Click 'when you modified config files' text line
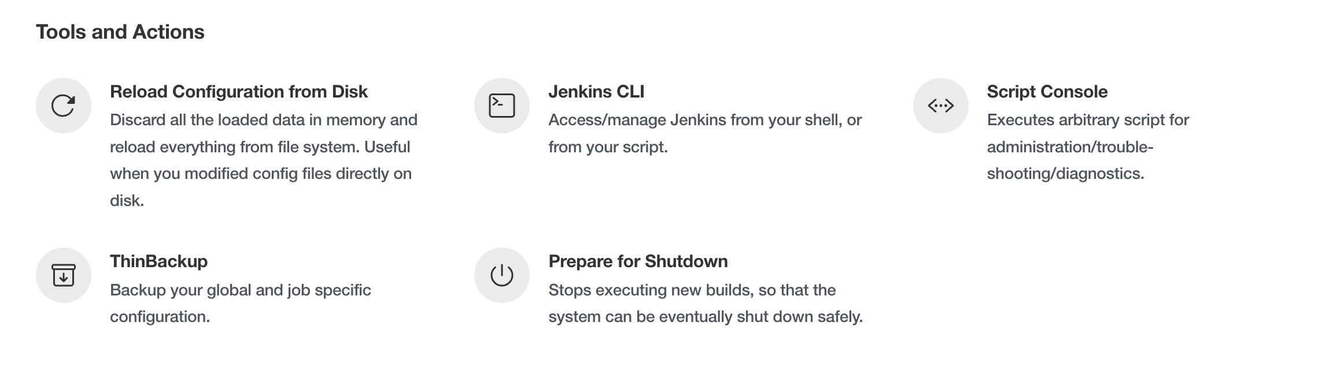 coord(261,174)
